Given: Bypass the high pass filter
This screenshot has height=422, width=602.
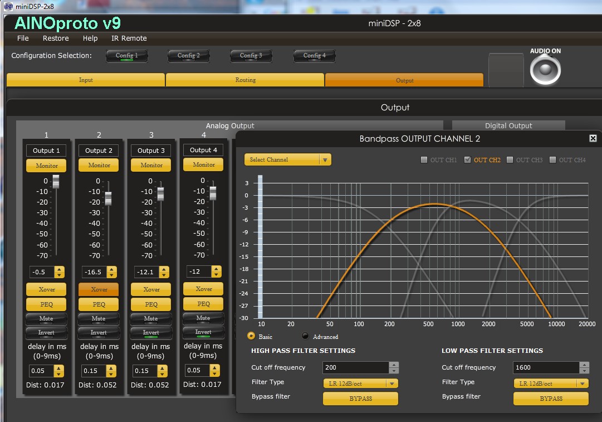Looking at the screenshot, I should (360, 399).
